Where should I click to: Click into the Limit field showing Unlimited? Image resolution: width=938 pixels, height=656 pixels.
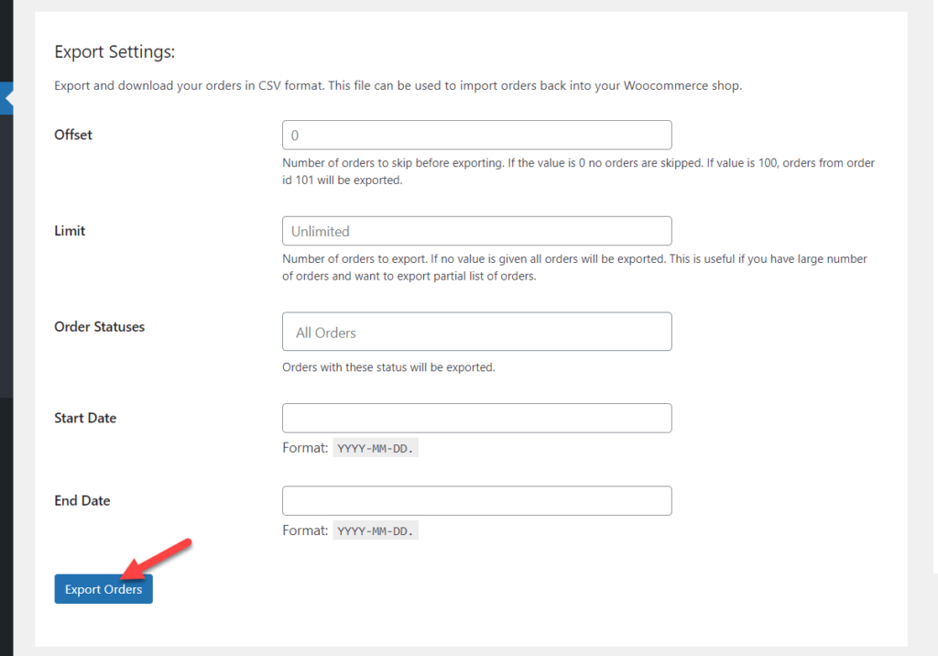pyautogui.click(x=476, y=231)
